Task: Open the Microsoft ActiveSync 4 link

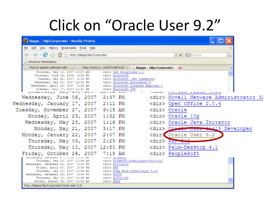Action: [132, 82]
